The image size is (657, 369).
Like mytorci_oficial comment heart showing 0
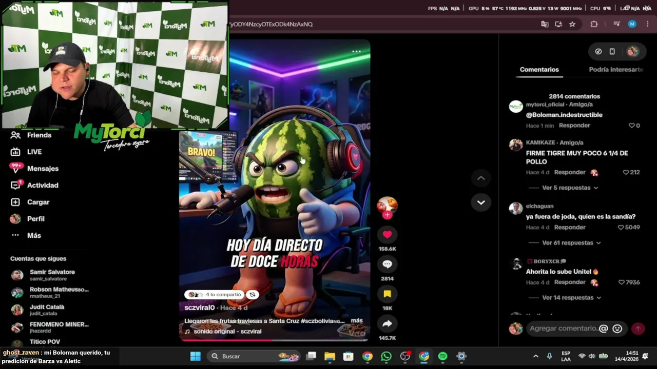click(x=631, y=126)
